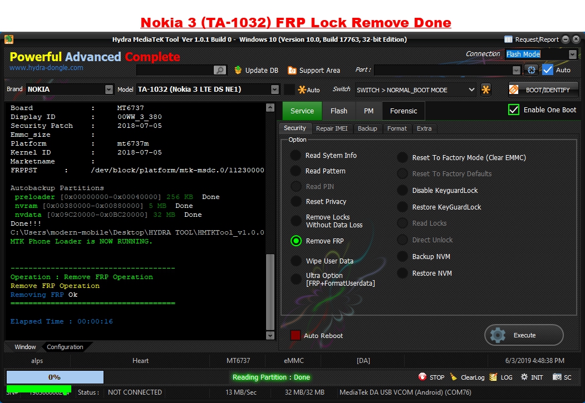Click the ClearLog broom icon

454,377
